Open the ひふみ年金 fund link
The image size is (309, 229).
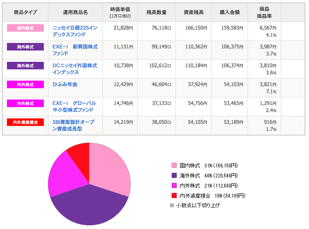click(65, 84)
